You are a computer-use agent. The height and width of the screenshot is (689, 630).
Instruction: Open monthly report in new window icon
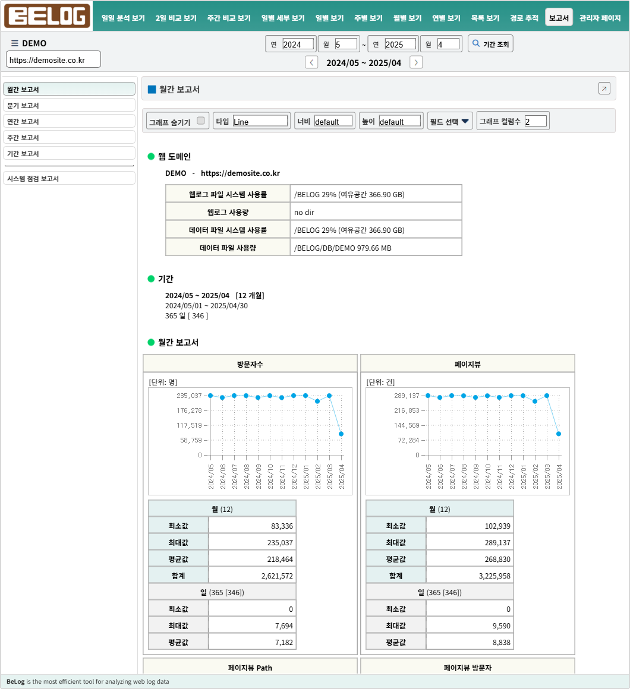(604, 89)
